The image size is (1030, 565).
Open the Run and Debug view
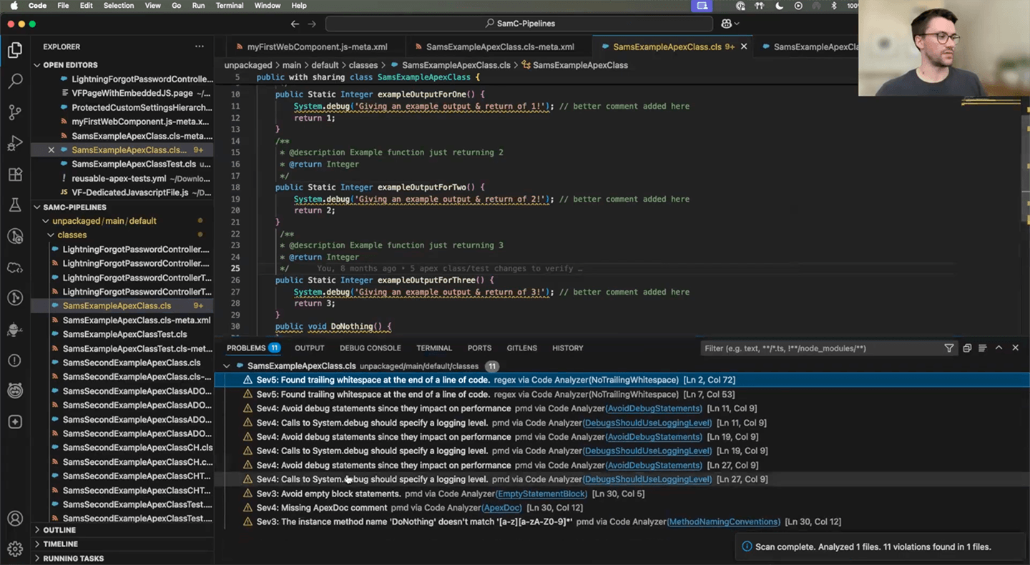tap(16, 143)
